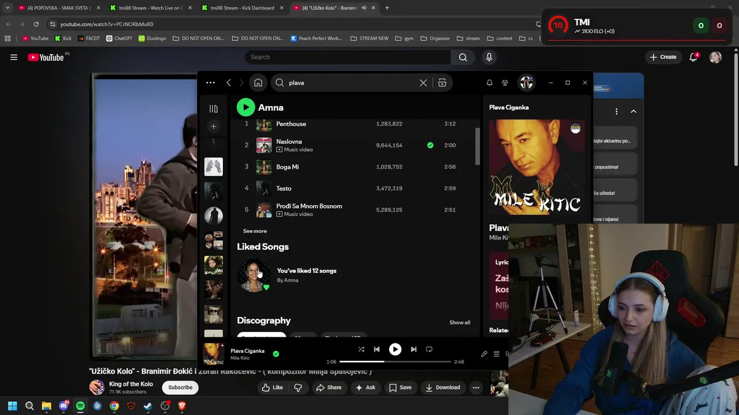Open YouTube side panel three-dot options

[616, 111]
